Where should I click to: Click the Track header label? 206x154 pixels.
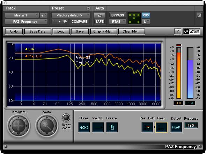click(10, 8)
